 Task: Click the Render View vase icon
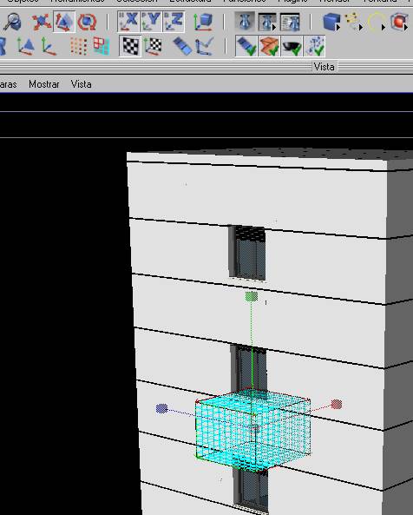coord(245,22)
